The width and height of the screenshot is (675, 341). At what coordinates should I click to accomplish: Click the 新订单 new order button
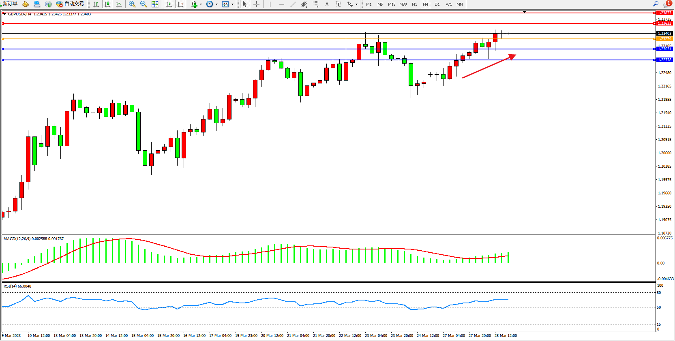10,4
